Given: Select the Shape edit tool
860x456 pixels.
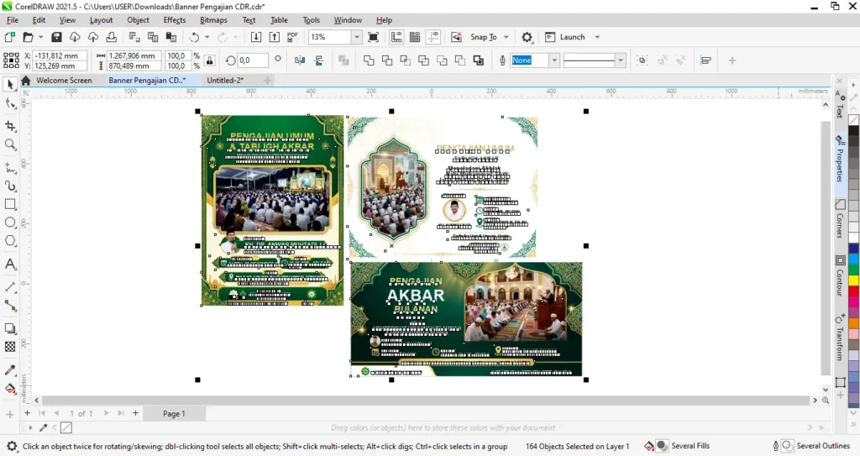Looking at the screenshot, I should (10, 103).
